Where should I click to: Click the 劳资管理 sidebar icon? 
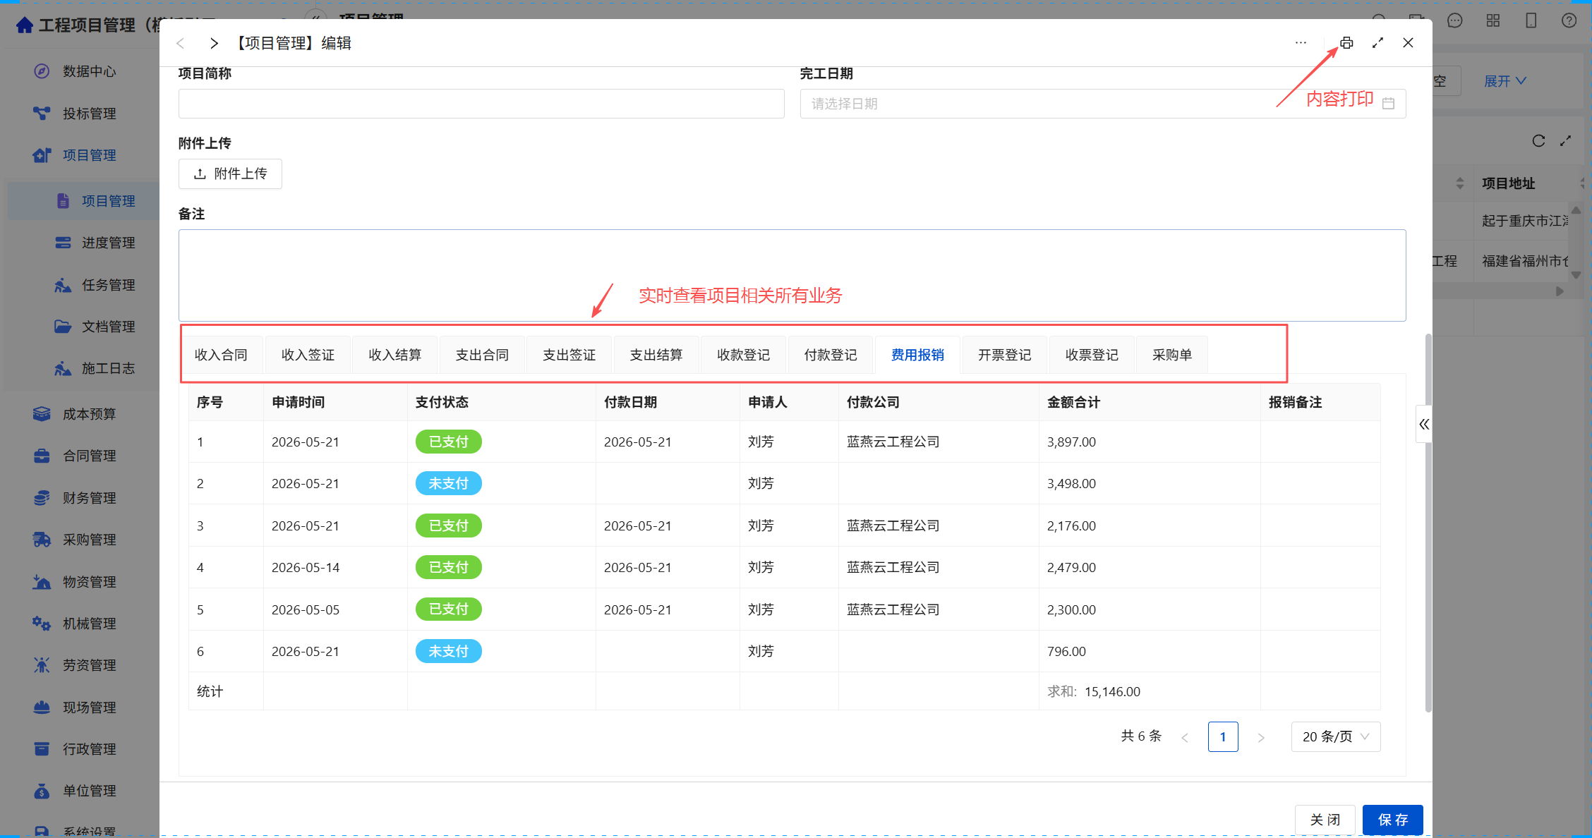coord(42,665)
